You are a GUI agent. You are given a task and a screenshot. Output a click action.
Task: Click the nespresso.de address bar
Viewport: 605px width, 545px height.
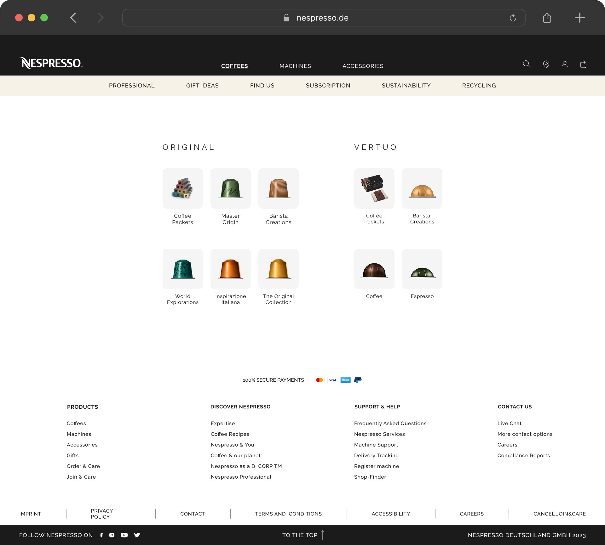[x=323, y=18]
